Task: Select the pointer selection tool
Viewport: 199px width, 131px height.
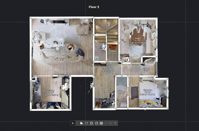Action: (x=73, y=123)
